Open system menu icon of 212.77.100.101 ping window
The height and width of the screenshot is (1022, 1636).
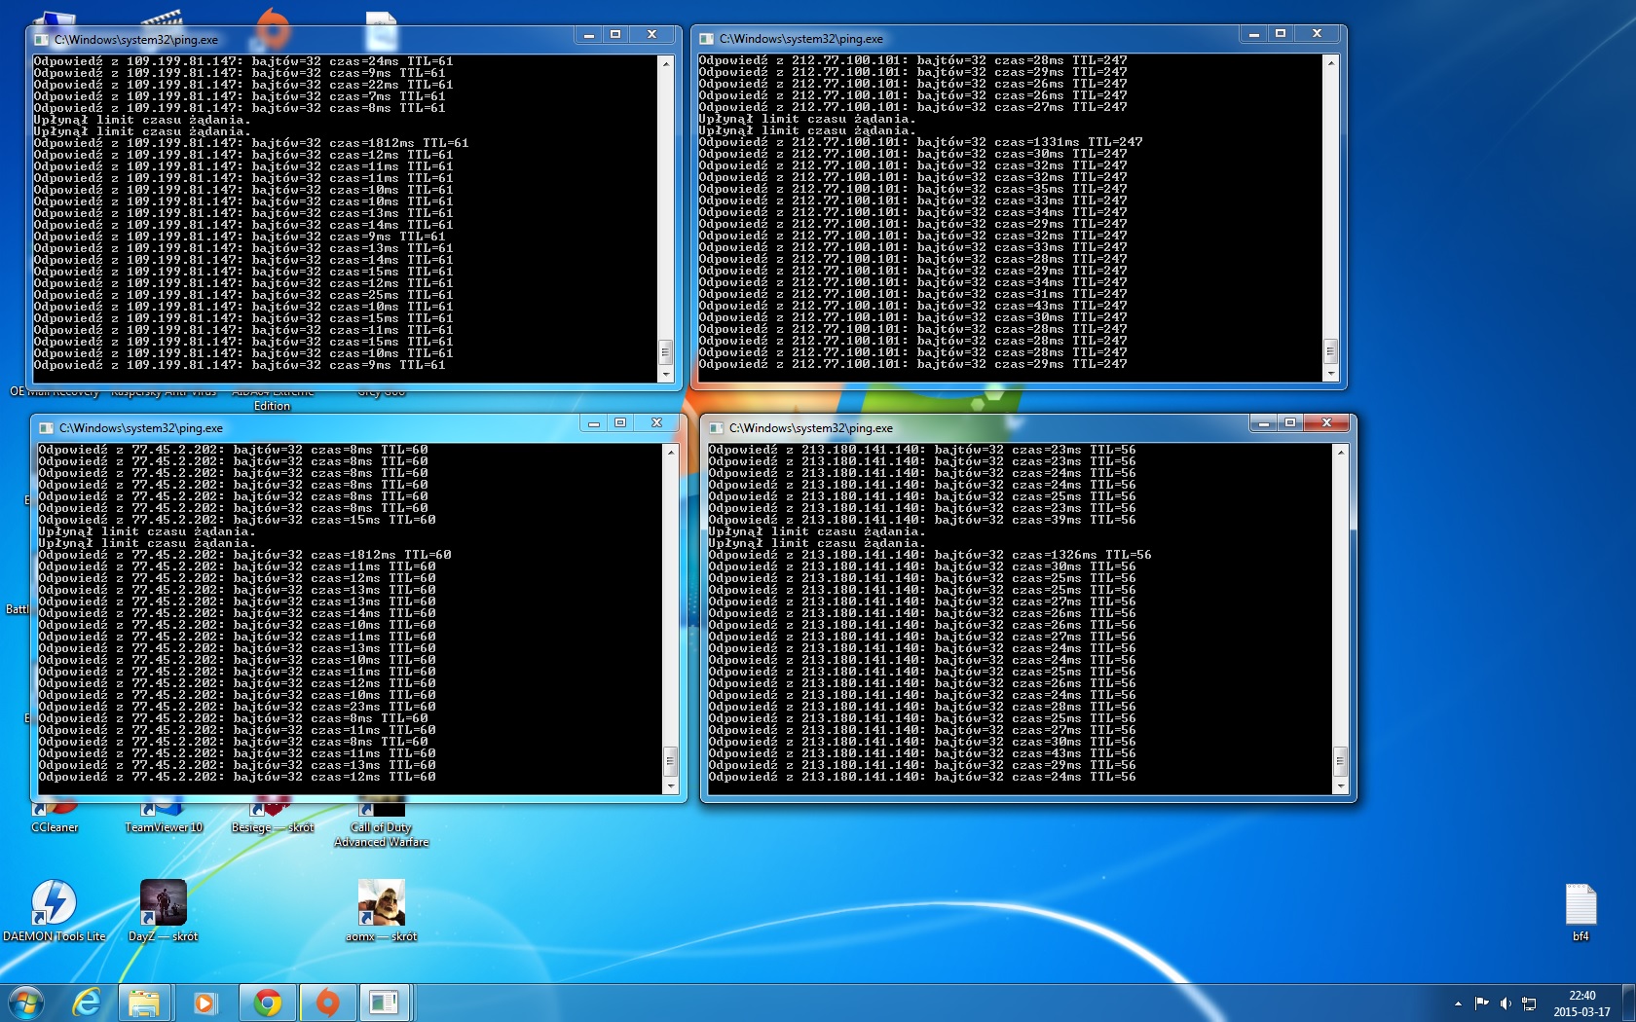[707, 39]
